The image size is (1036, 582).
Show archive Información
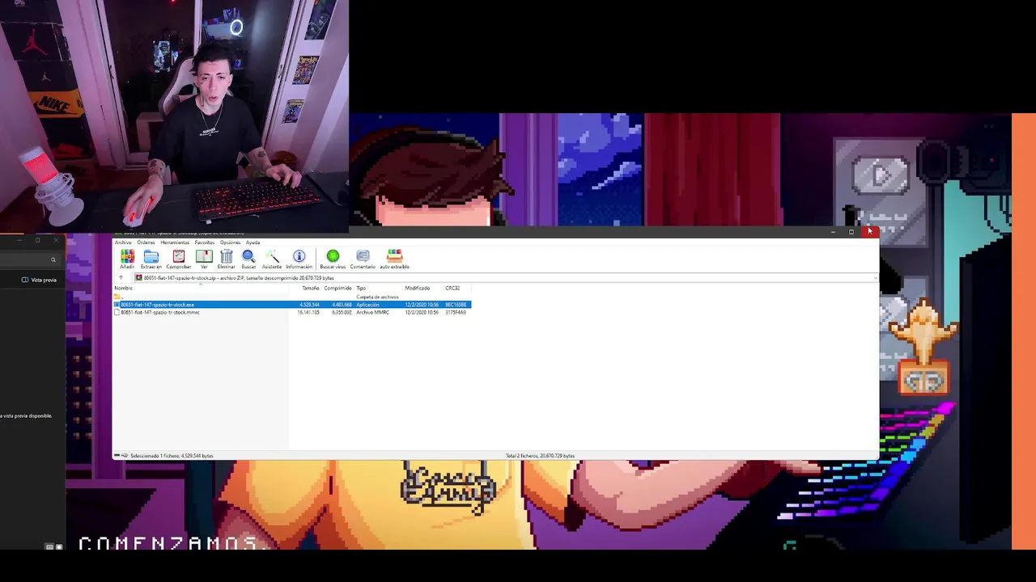pos(299,259)
